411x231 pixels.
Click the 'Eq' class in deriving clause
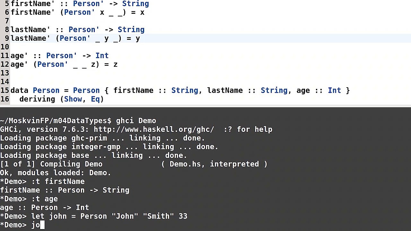tap(95, 99)
